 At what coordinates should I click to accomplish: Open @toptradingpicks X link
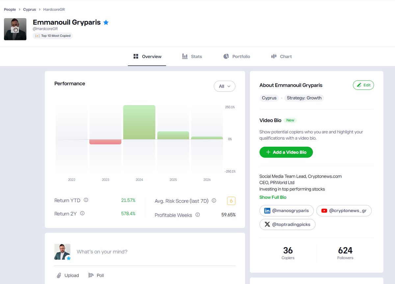click(x=287, y=225)
